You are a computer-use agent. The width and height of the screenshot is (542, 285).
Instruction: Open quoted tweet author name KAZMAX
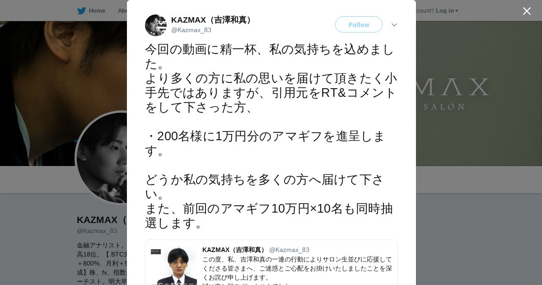coord(234,250)
